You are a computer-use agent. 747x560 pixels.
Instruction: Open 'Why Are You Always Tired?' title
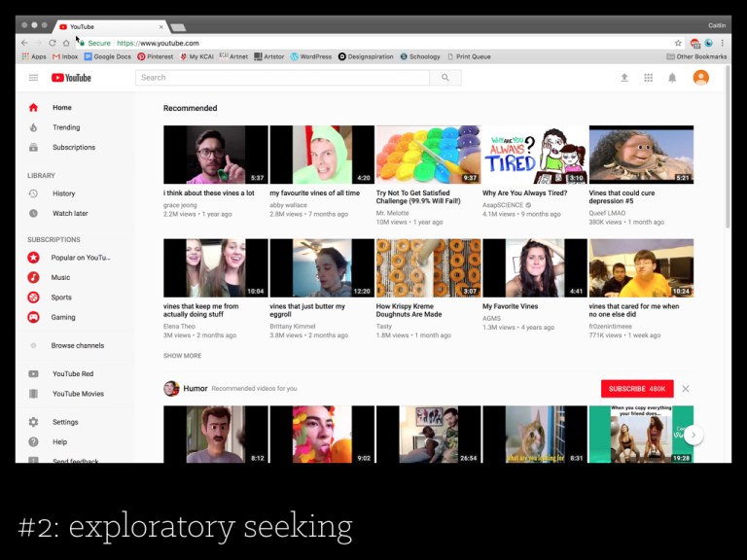524,193
